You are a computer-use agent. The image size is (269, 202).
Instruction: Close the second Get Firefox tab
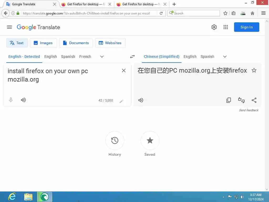(x=110, y=4)
